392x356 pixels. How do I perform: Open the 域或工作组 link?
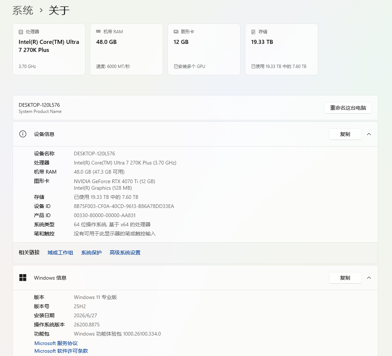coord(60,253)
